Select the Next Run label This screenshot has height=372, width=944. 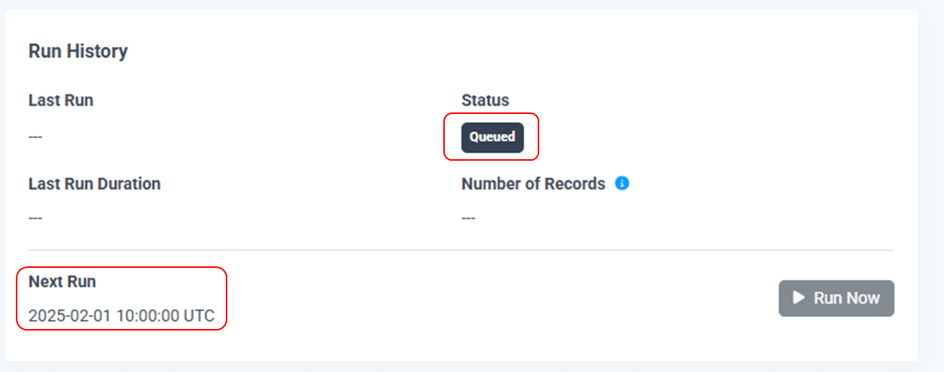click(x=62, y=282)
